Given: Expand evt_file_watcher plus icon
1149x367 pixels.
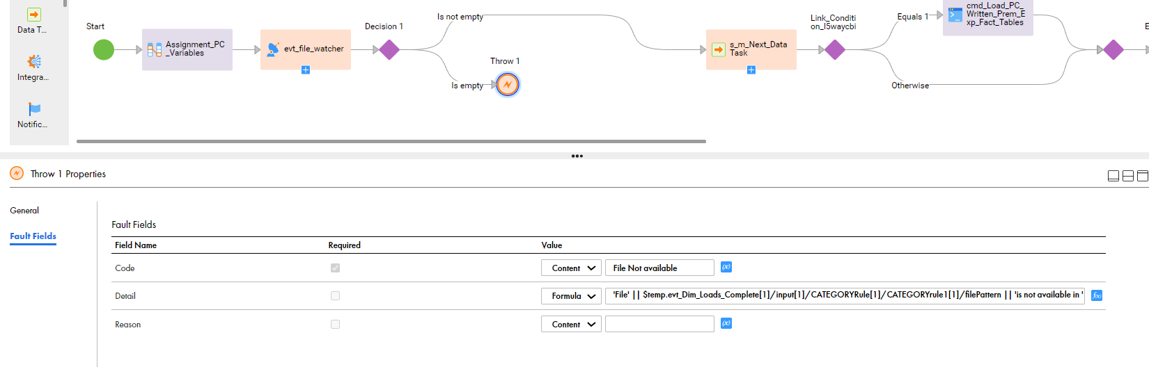Looking at the screenshot, I should (x=306, y=70).
